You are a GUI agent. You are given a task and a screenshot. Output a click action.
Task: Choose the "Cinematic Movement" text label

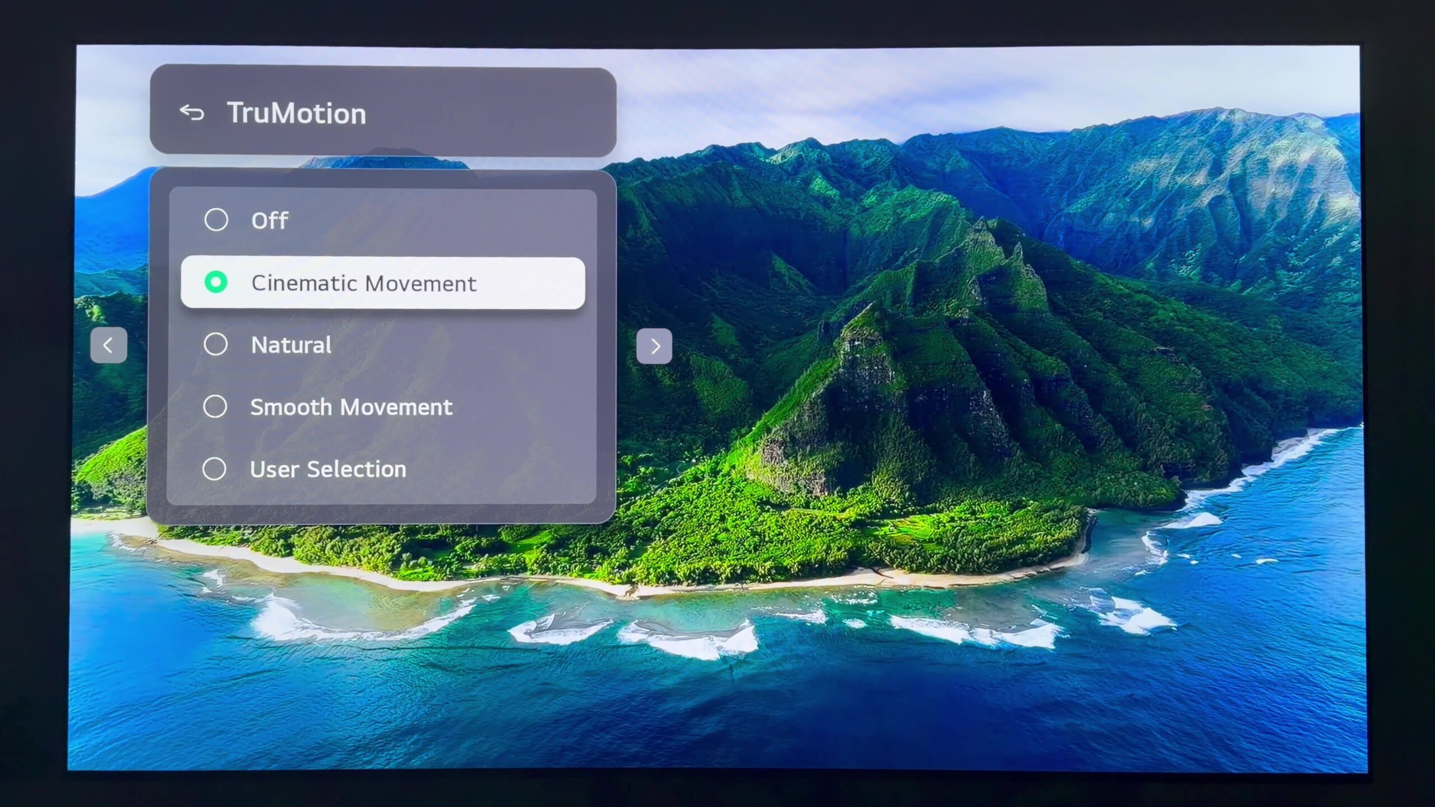(364, 283)
